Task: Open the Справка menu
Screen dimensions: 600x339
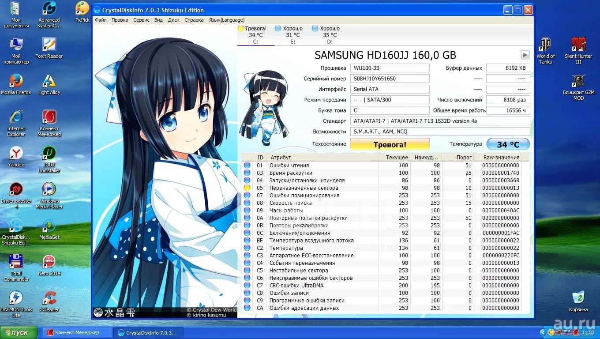Action: click(194, 20)
